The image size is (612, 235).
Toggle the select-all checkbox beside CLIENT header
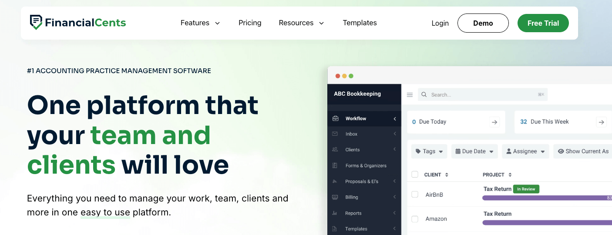pyautogui.click(x=415, y=175)
